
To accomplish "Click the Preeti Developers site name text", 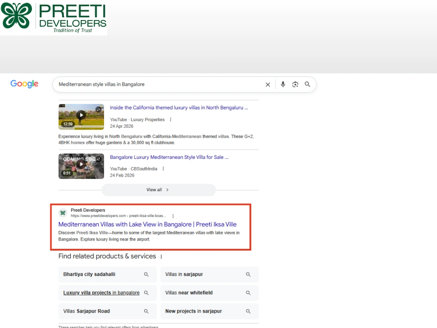I will [88, 210].
